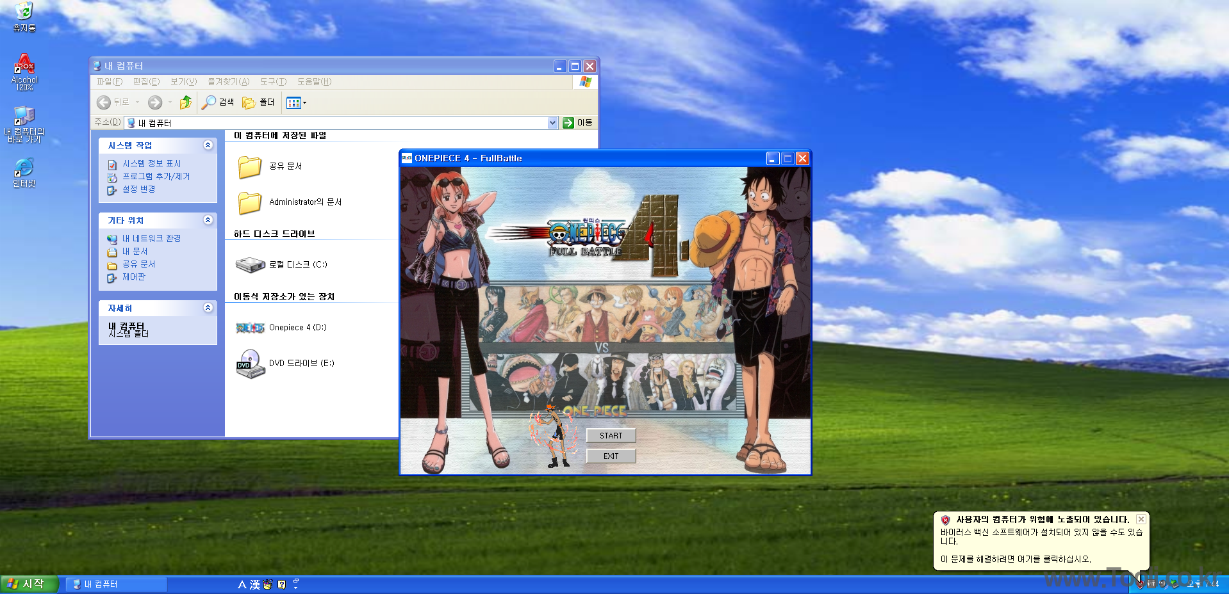Open the 내 네트워크 환경 link
The height and width of the screenshot is (594, 1229).
click(152, 239)
